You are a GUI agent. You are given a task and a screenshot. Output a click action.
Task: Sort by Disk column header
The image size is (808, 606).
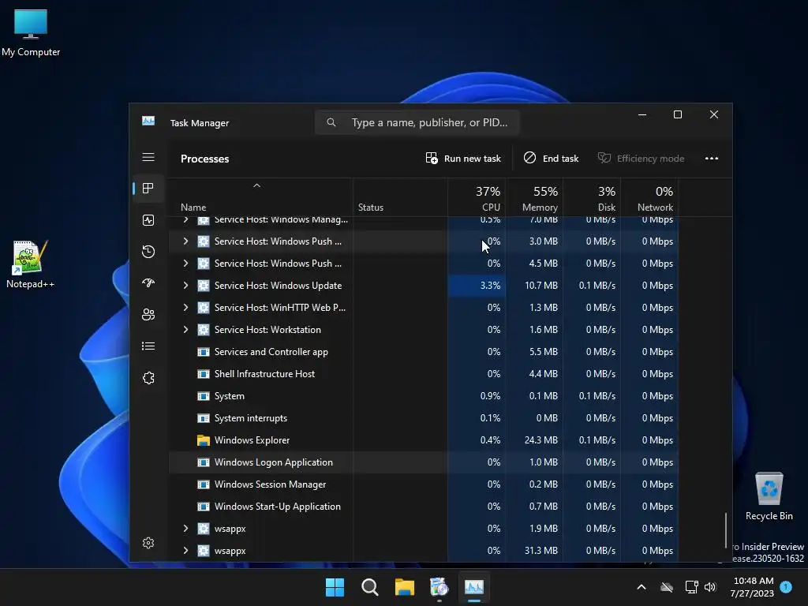pos(592,197)
